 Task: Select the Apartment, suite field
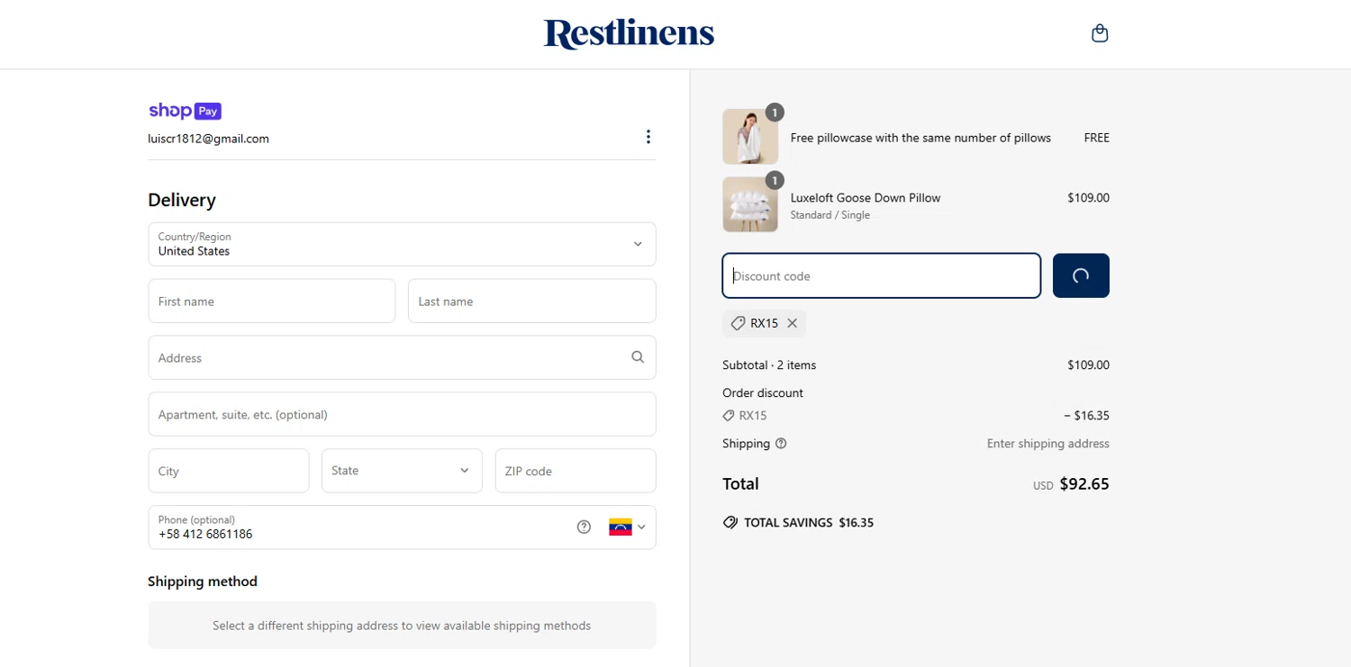[402, 414]
